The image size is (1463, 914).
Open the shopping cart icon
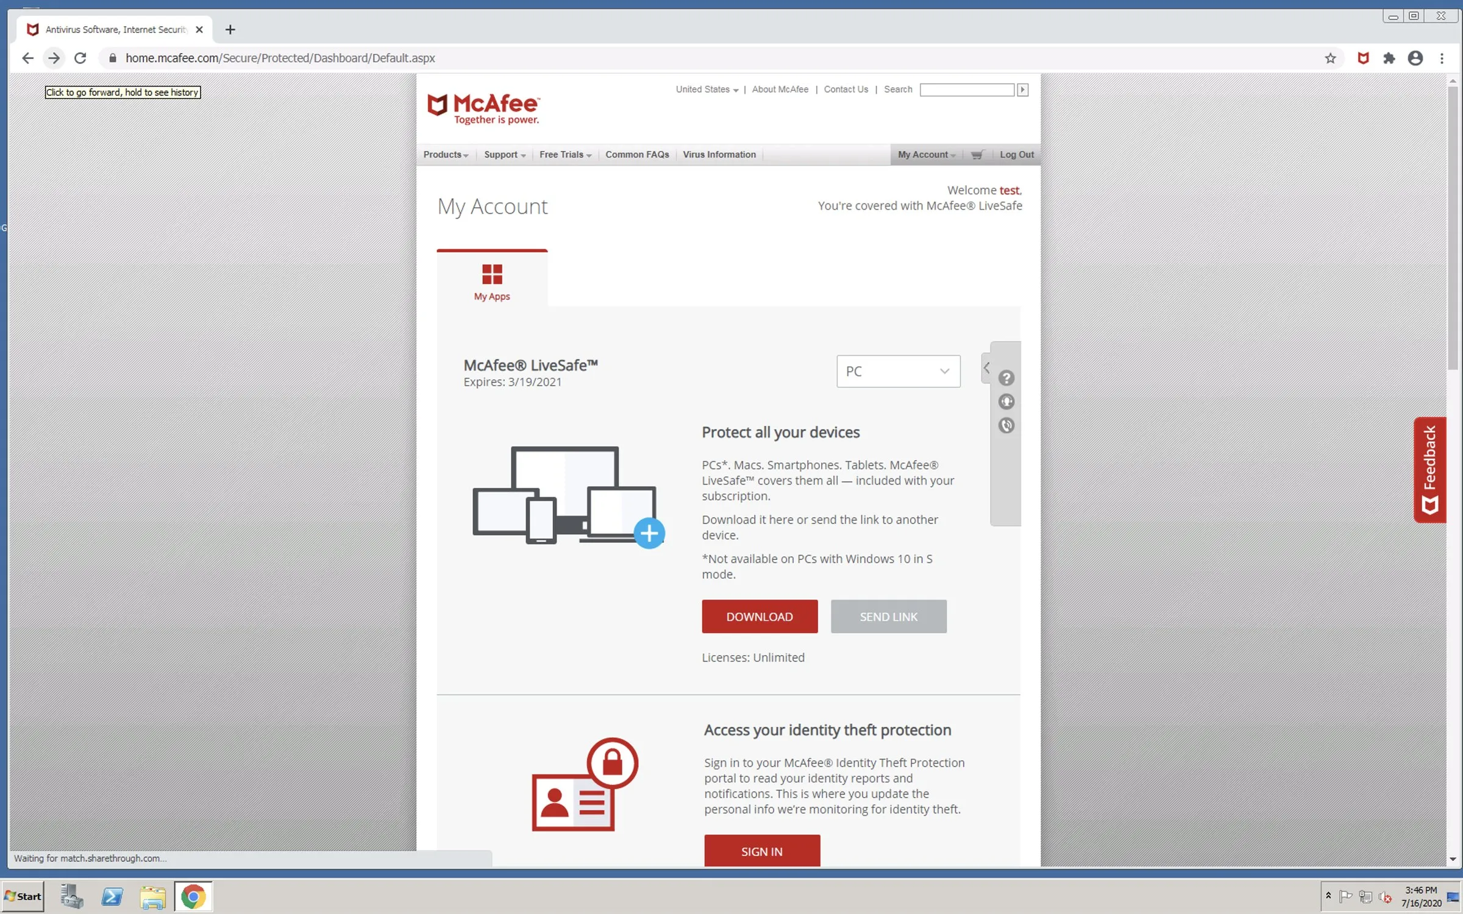[x=977, y=155]
